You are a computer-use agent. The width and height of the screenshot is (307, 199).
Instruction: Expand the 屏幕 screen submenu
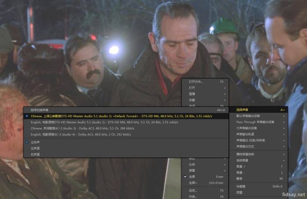click(205, 170)
